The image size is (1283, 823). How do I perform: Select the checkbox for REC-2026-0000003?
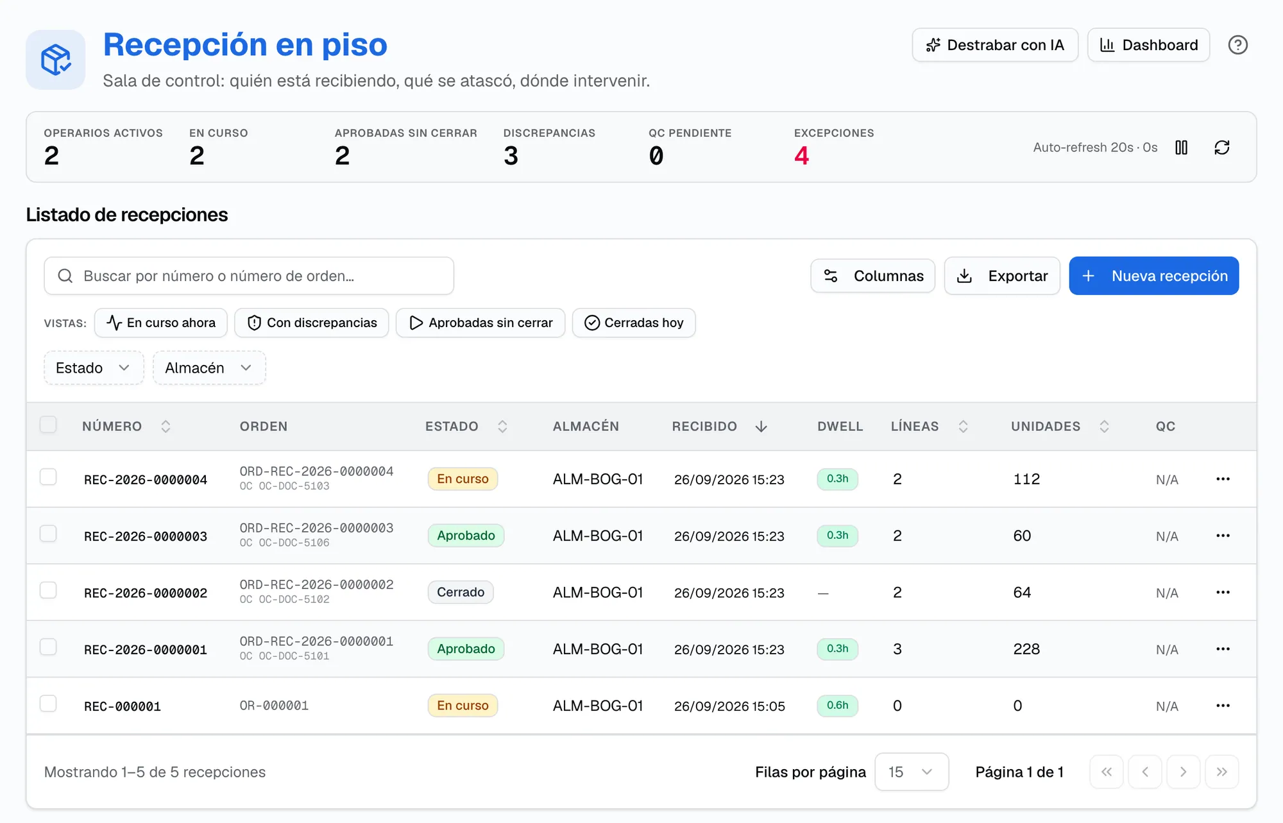click(48, 534)
